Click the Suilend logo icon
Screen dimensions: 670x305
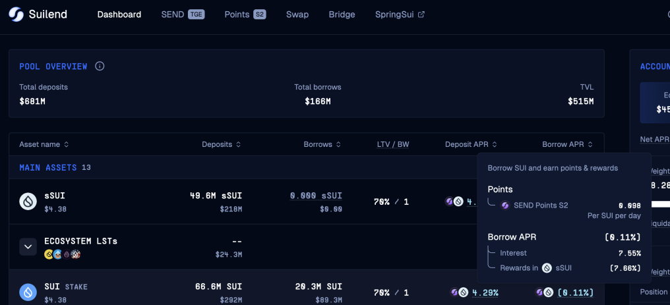16,14
